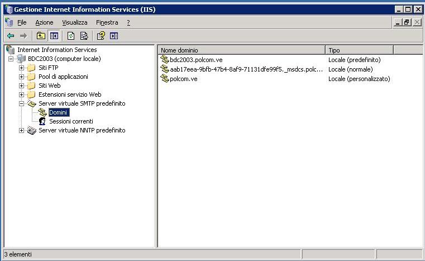The width and height of the screenshot is (425, 261).
Task: Sort by the Nome dominio column header
Action: (241, 50)
